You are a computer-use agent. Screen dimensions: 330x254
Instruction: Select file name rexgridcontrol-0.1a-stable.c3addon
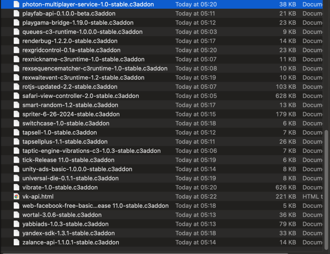(71, 50)
